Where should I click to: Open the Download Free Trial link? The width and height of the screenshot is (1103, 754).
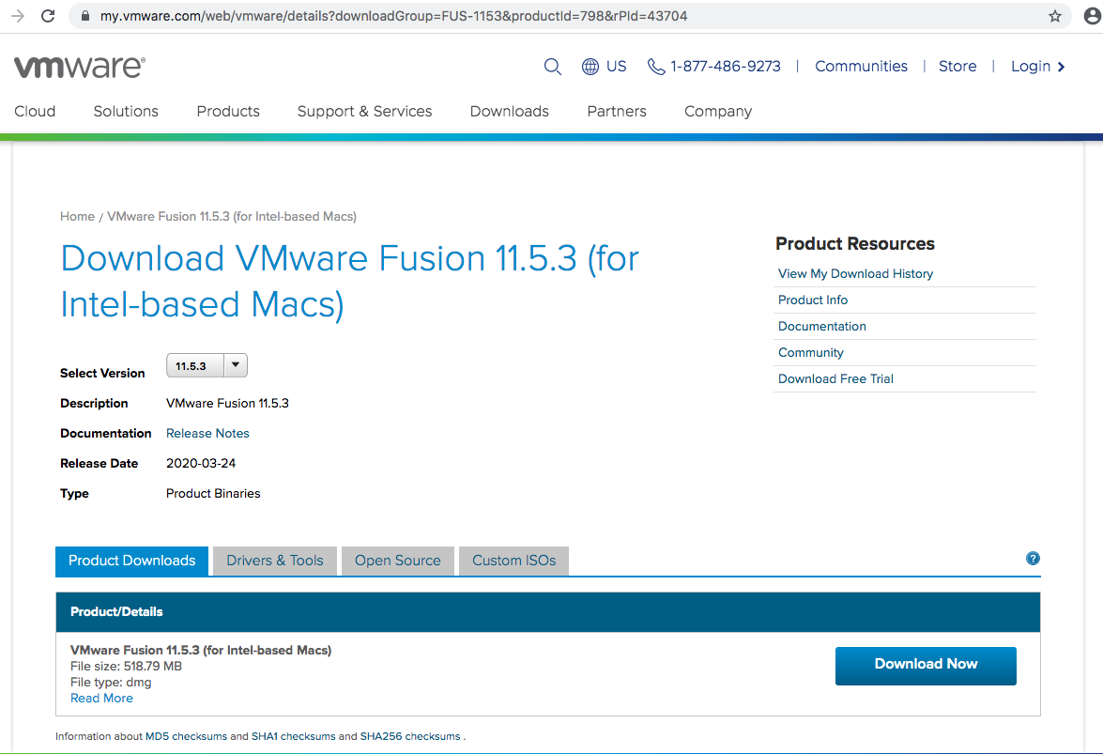pyautogui.click(x=835, y=378)
